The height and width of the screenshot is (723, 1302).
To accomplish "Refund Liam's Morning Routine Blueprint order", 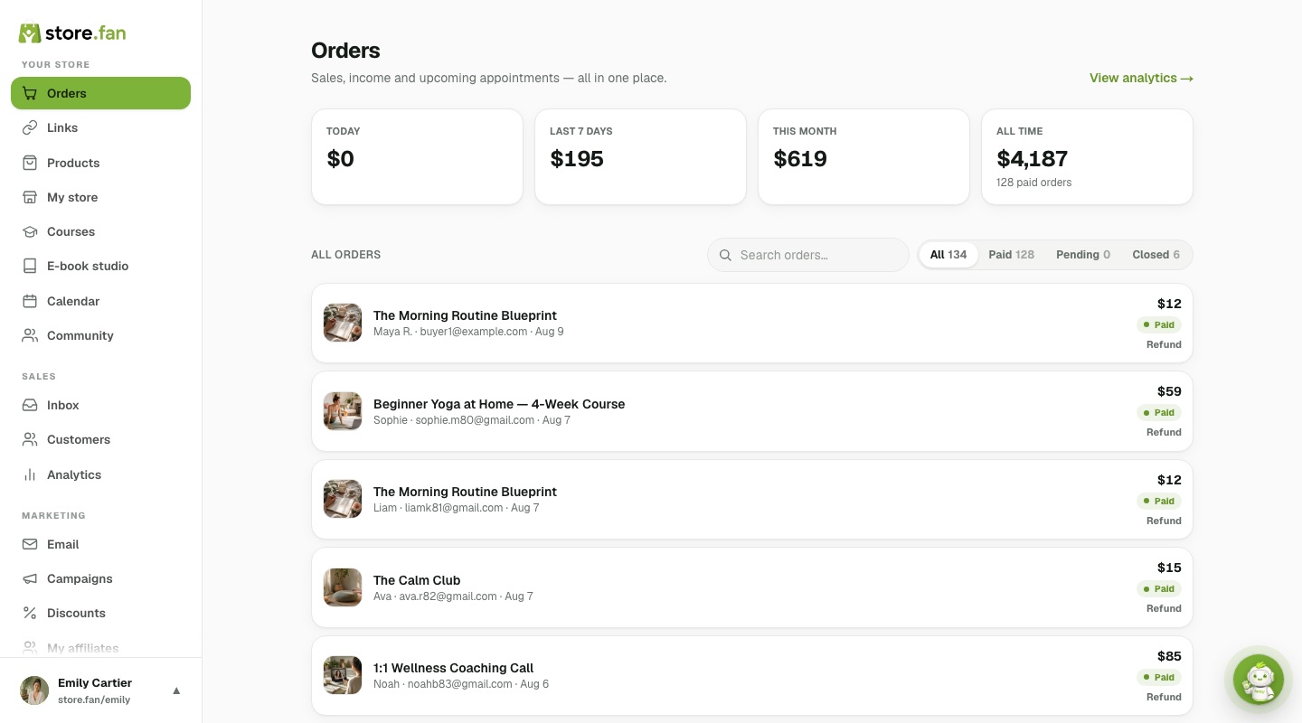I will click(1164, 521).
